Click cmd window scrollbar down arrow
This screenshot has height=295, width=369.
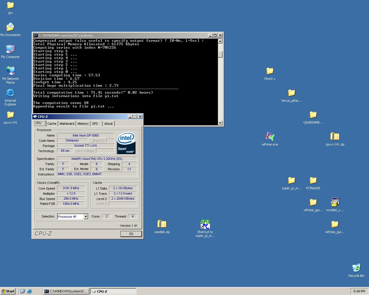220,123
